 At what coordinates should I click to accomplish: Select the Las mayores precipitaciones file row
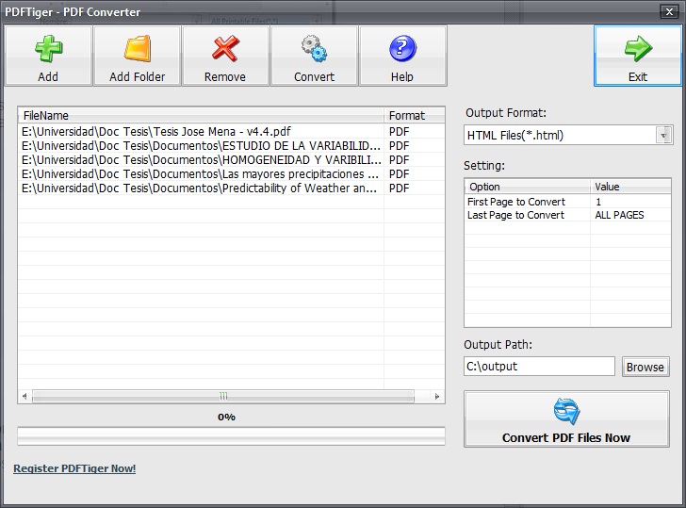tap(232, 173)
